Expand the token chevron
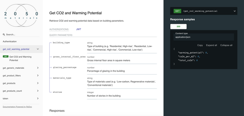The width and height of the screenshot is (244, 116). tap(38, 98)
